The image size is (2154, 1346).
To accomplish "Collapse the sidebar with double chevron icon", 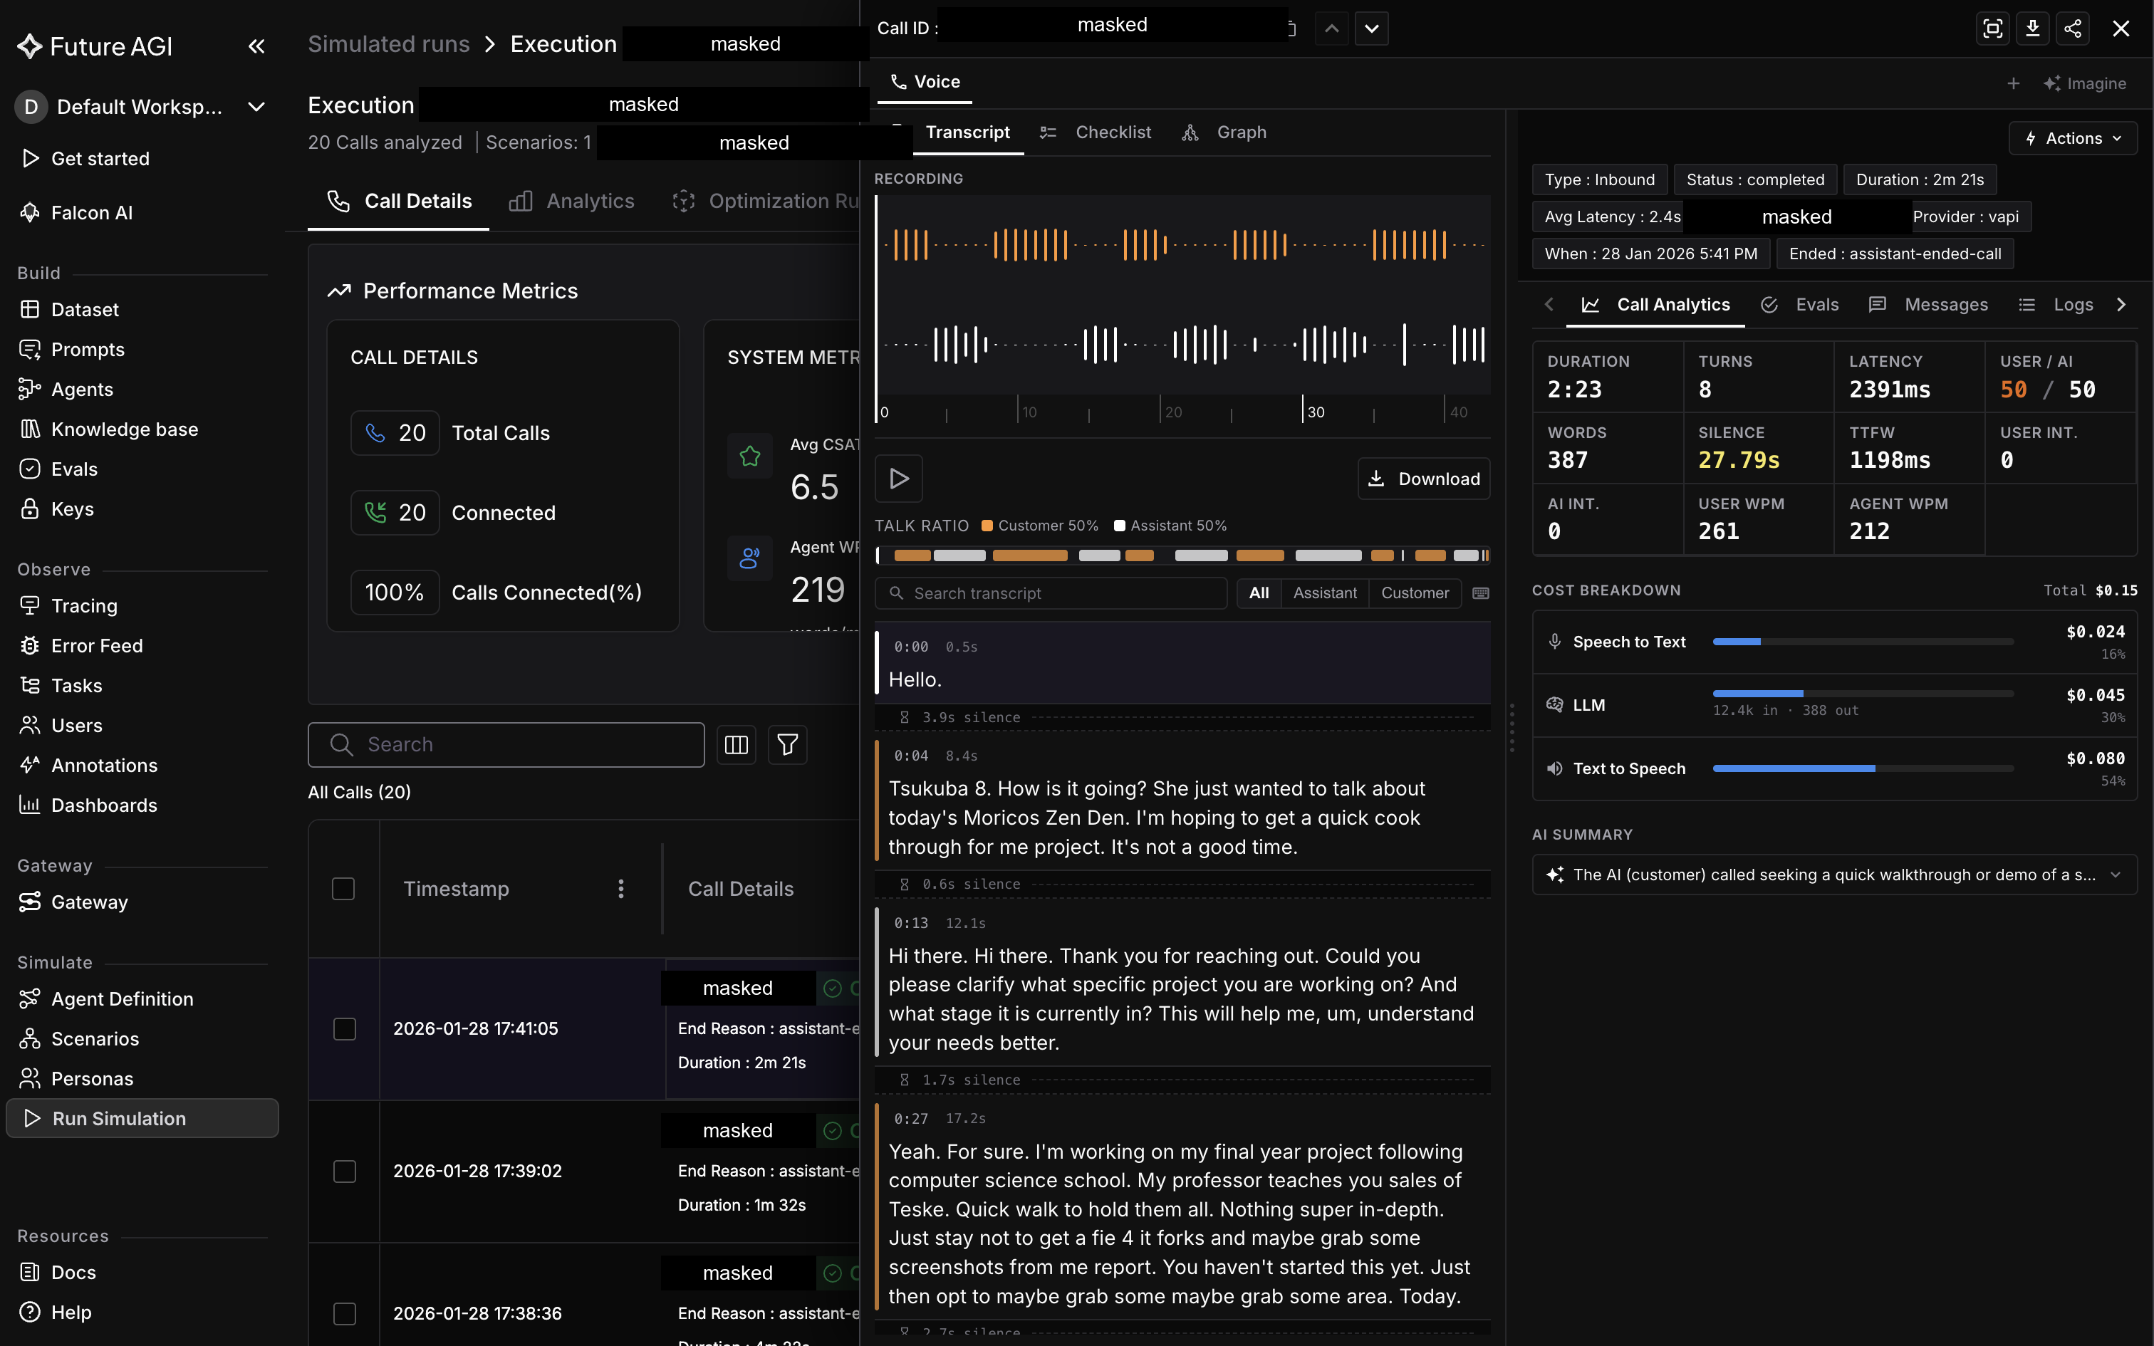I will [256, 46].
